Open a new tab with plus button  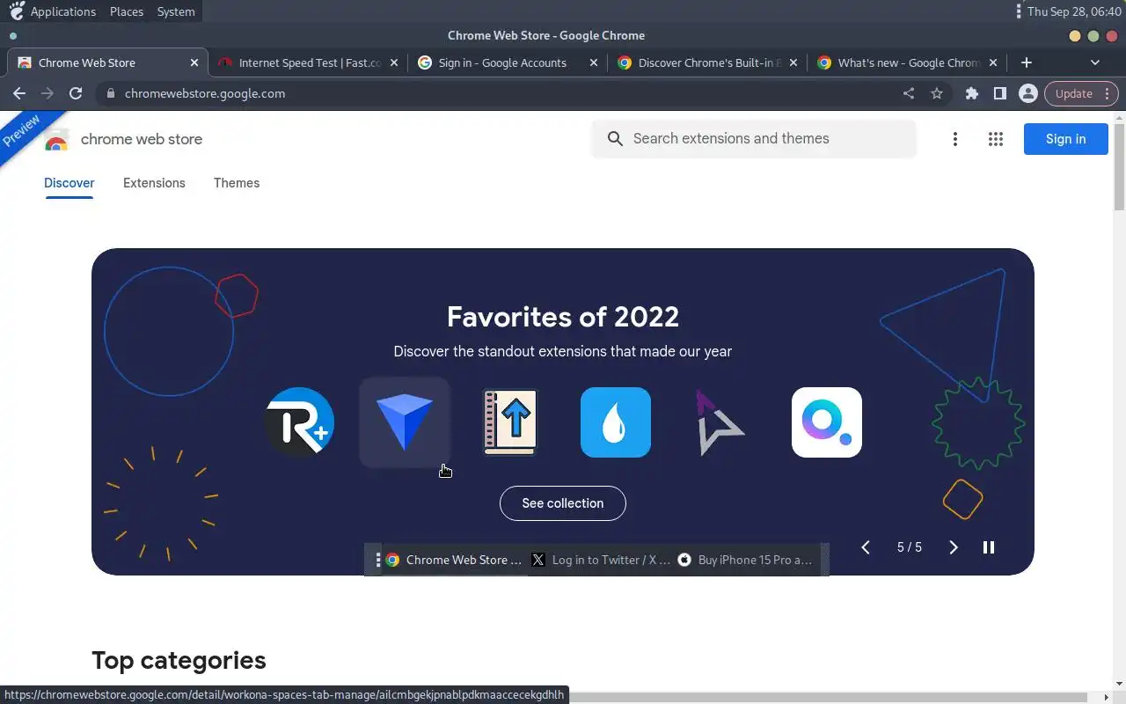click(x=1027, y=62)
